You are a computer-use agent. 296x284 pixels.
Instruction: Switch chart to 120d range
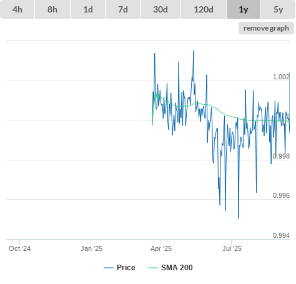[204, 9]
